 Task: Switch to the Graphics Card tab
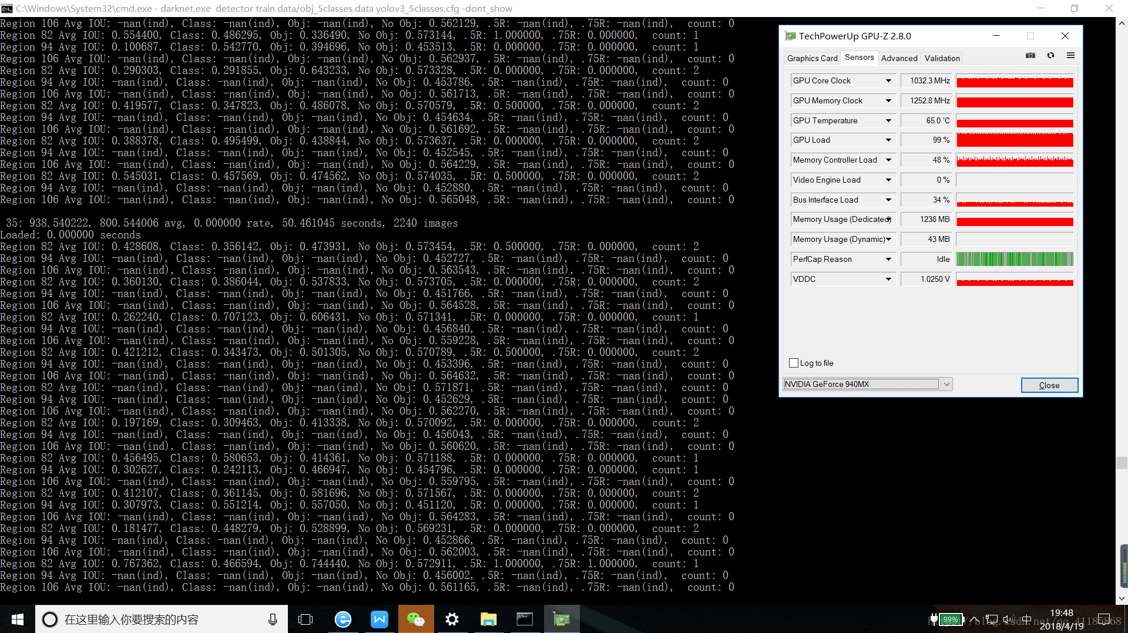[x=812, y=58]
